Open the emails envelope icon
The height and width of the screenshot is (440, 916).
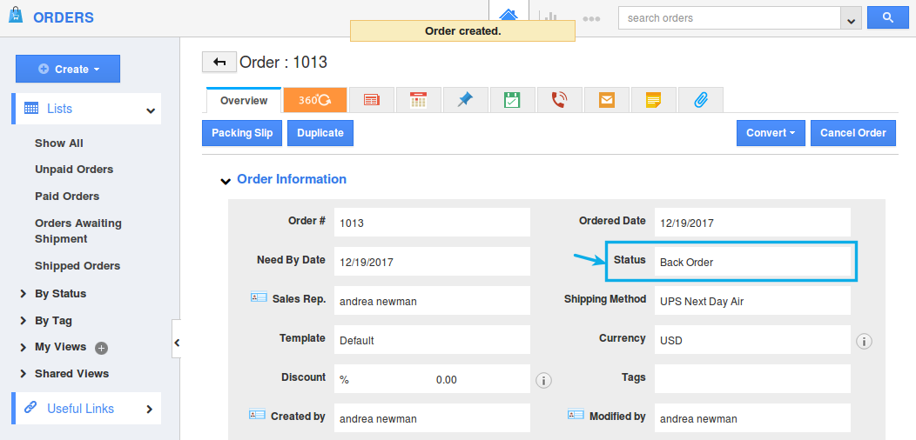point(606,100)
